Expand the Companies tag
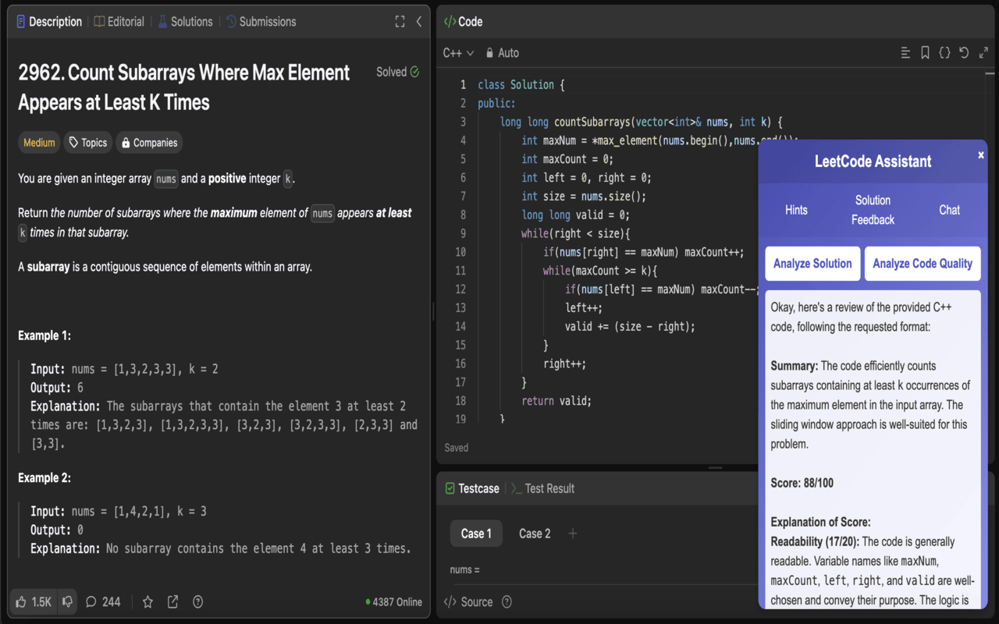The height and width of the screenshot is (624, 999). 148,143
